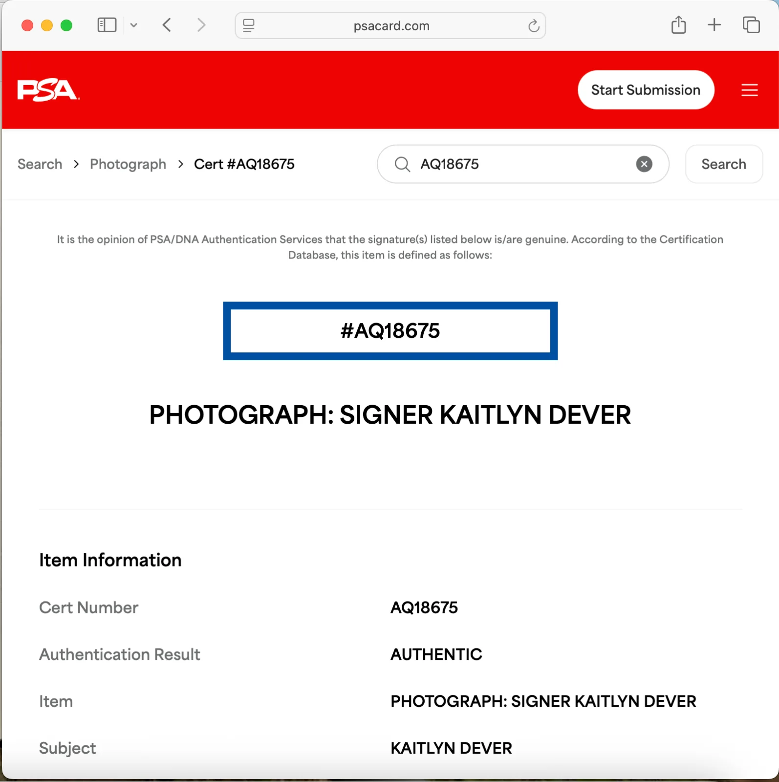Open the hamburger menu in the header
This screenshot has width=779, height=782.
[749, 90]
